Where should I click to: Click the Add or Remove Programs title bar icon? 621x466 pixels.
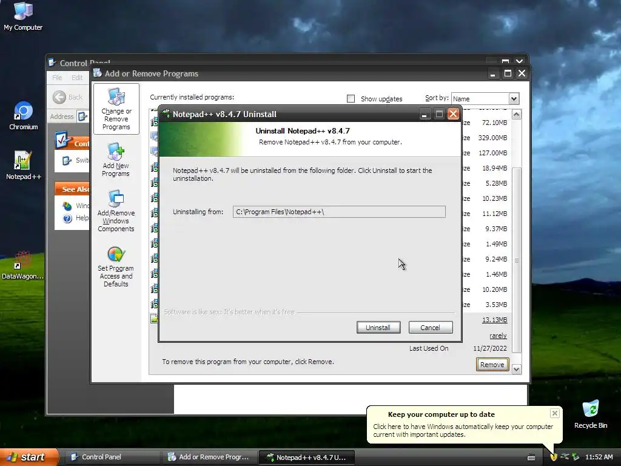point(98,73)
